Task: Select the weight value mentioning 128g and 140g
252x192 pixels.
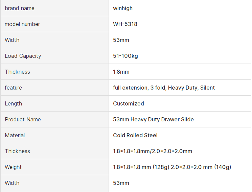Action: 172,167
